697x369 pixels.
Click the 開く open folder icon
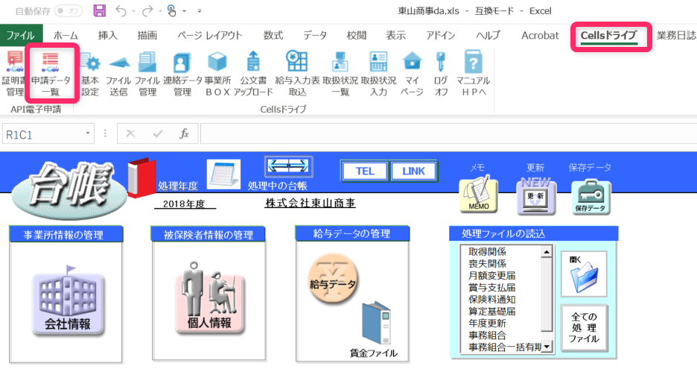pos(584,274)
